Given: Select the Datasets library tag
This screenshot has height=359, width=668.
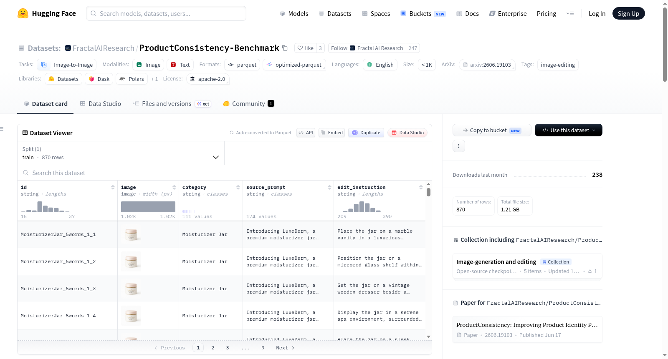Looking at the screenshot, I should tap(63, 79).
